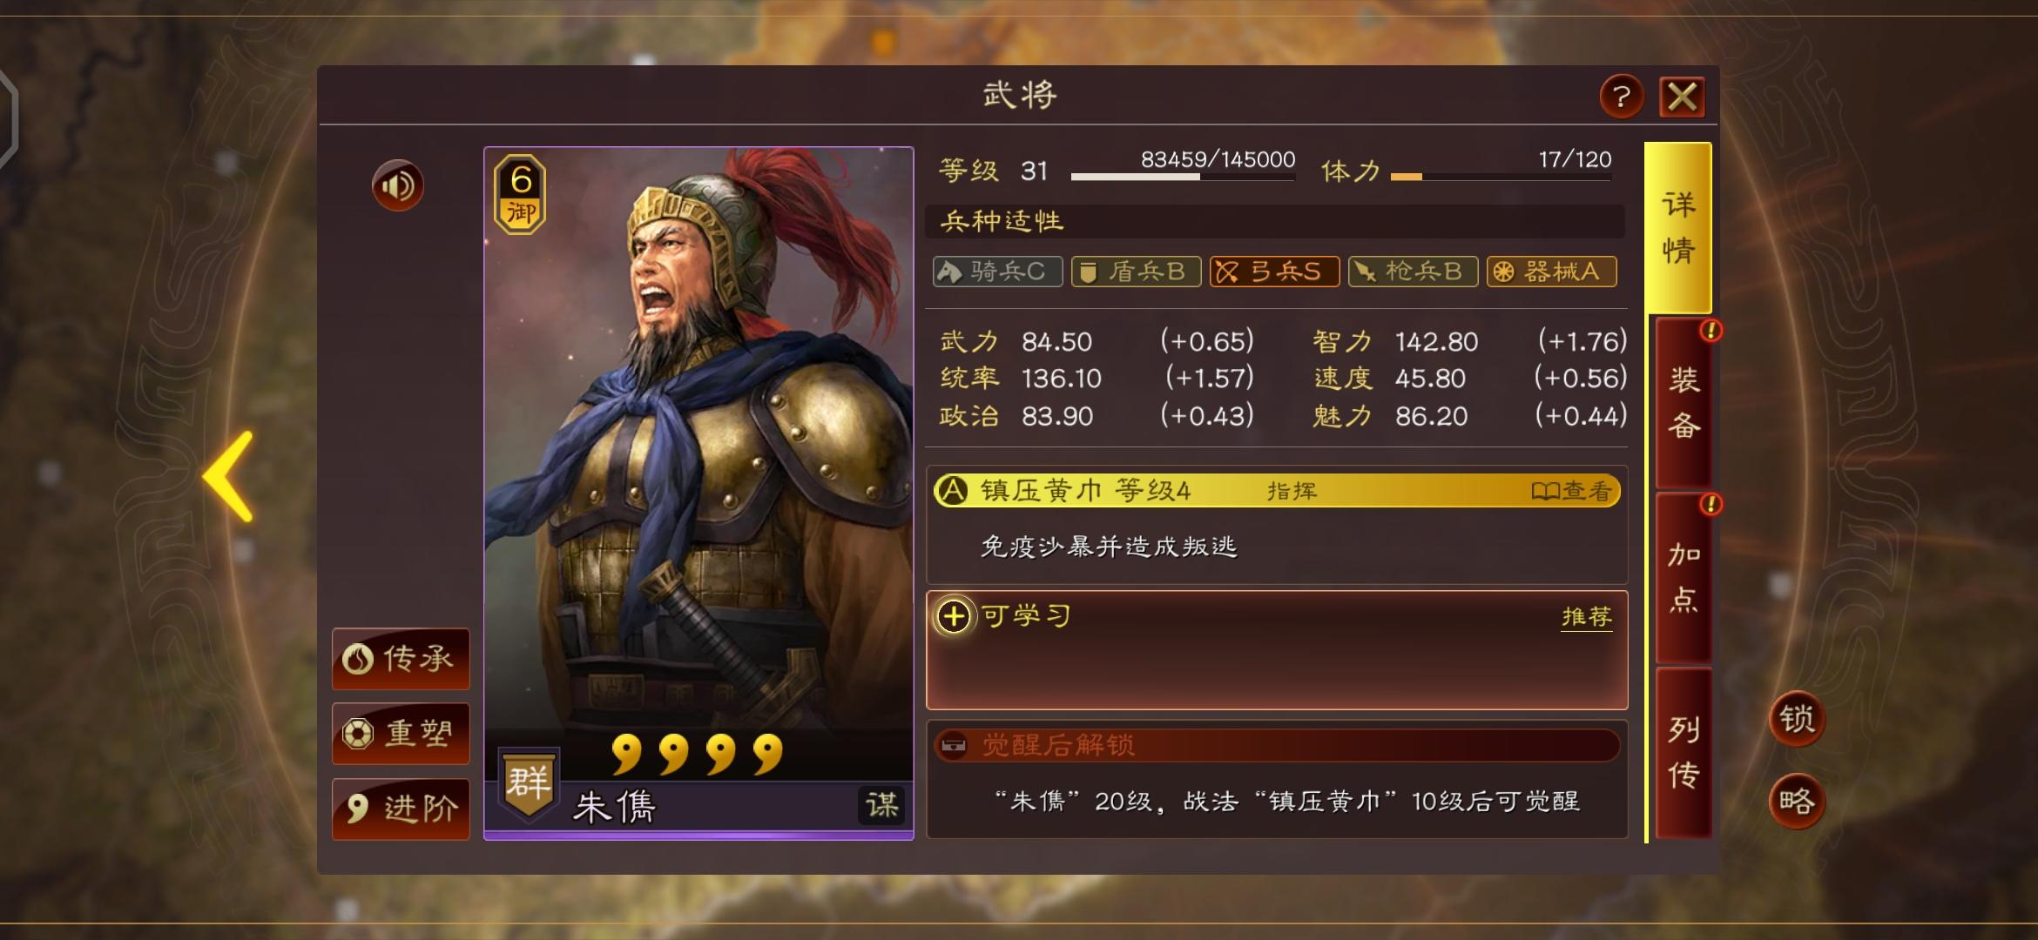2038x940 pixels.
Task: Expand the 觉醒后解锁 locked skill slot
Action: [x=1277, y=745]
